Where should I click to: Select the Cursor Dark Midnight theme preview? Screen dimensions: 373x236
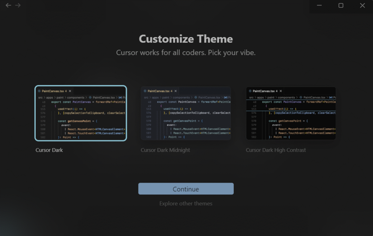(x=186, y=113)
